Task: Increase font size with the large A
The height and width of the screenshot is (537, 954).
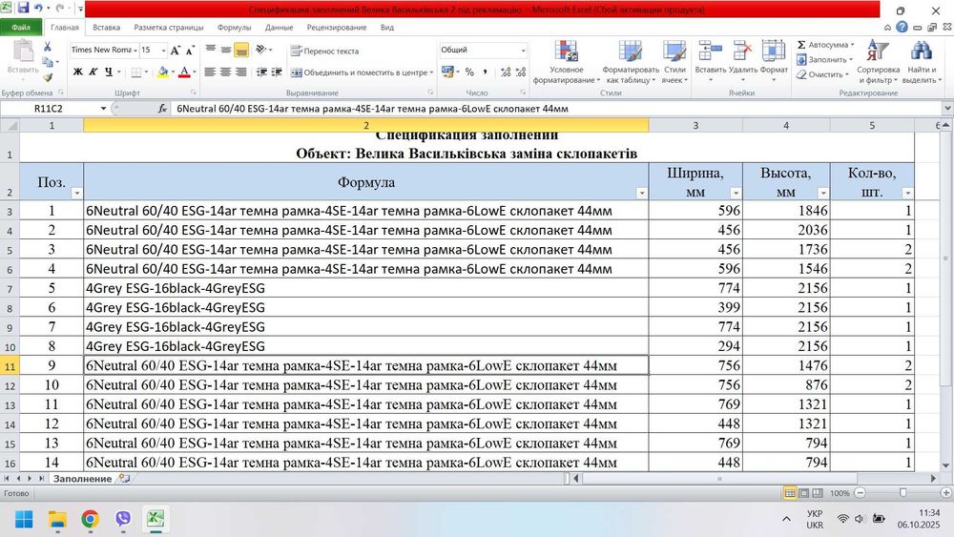Action: click(x=176, y=51)
